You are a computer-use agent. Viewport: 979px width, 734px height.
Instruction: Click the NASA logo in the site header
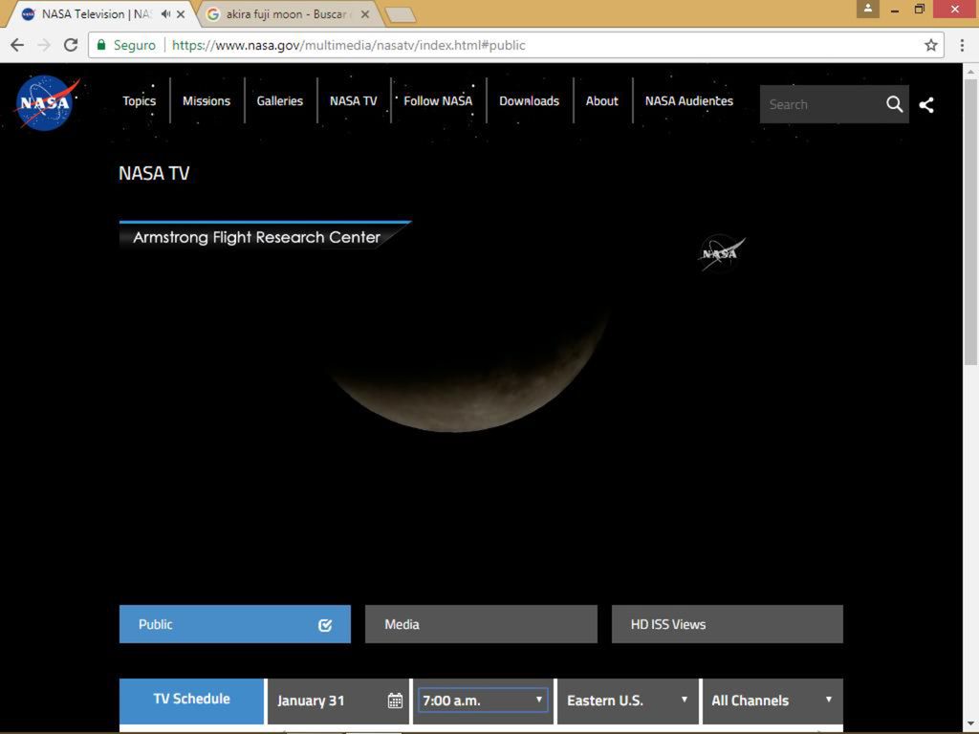pyautogui.click(x=47, y=102)
